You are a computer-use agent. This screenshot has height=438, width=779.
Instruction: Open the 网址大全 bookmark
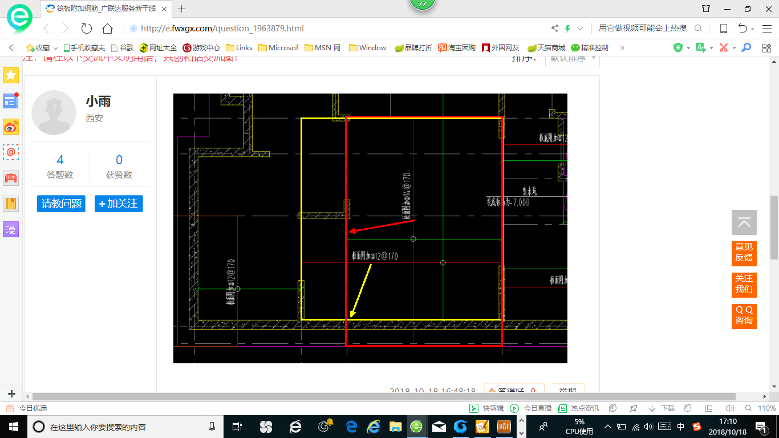[x=159, y=48]
